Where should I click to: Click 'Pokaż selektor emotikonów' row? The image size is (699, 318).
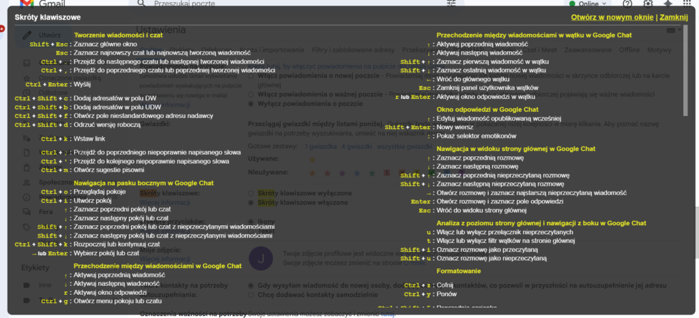tap(475, 136)
